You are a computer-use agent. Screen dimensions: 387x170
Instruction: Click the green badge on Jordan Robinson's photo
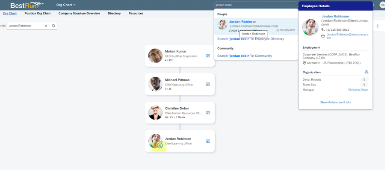point(160,146)
